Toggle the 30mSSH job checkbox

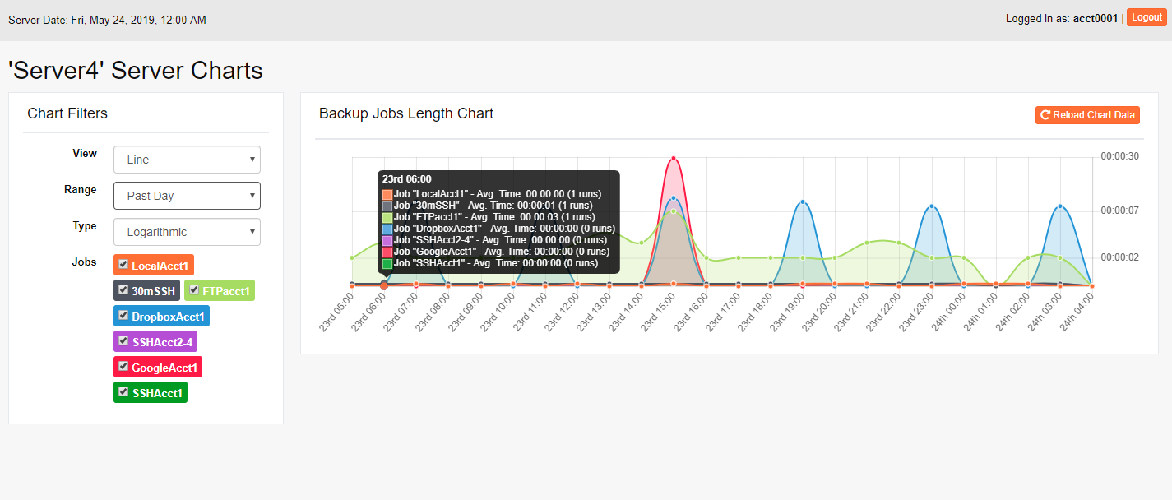pos(123,289)
